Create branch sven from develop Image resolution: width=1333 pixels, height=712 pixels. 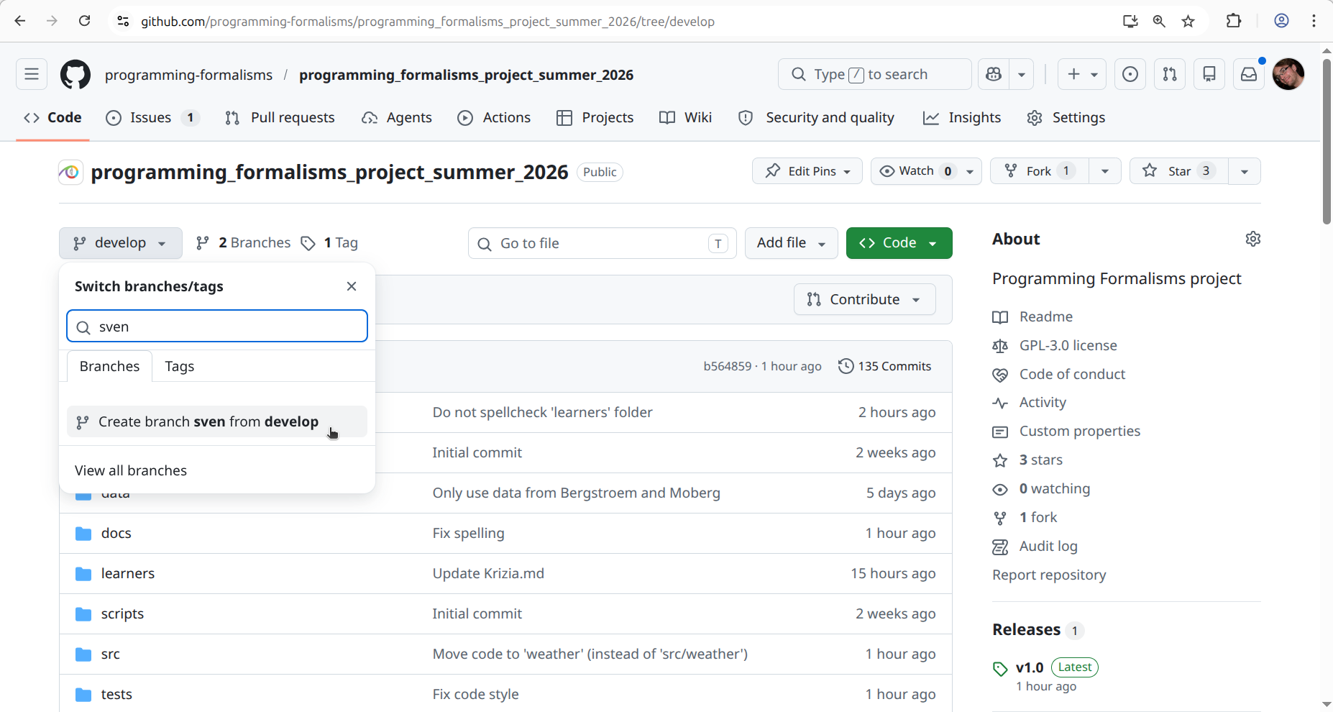(217, 421)
